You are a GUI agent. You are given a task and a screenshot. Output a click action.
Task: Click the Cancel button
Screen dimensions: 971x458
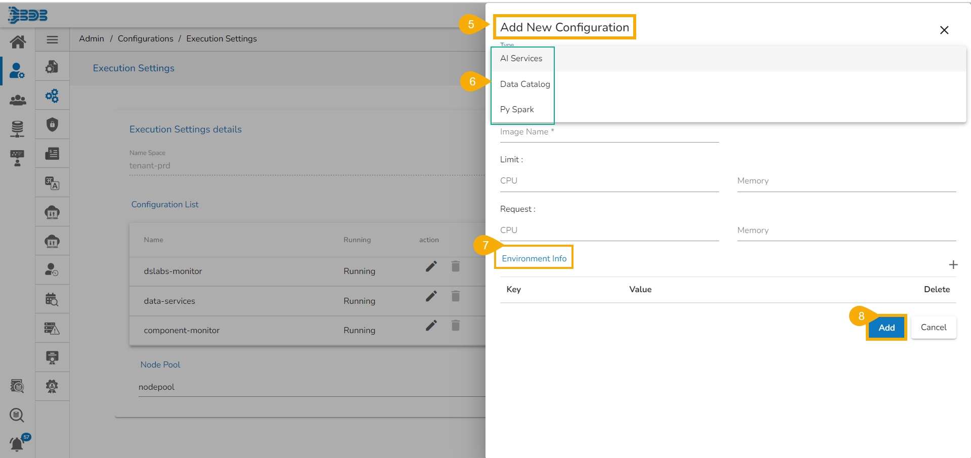pos(934,328)
